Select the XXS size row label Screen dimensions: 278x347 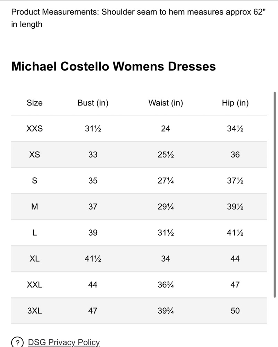tap(34, 129)
